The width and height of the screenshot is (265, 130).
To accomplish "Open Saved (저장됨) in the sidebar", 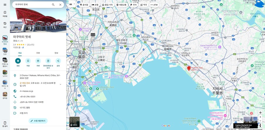I will click(5, 14).
